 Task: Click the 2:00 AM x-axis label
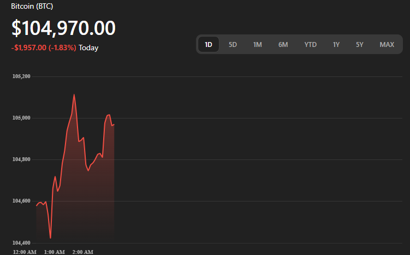(x=82, y=252)
